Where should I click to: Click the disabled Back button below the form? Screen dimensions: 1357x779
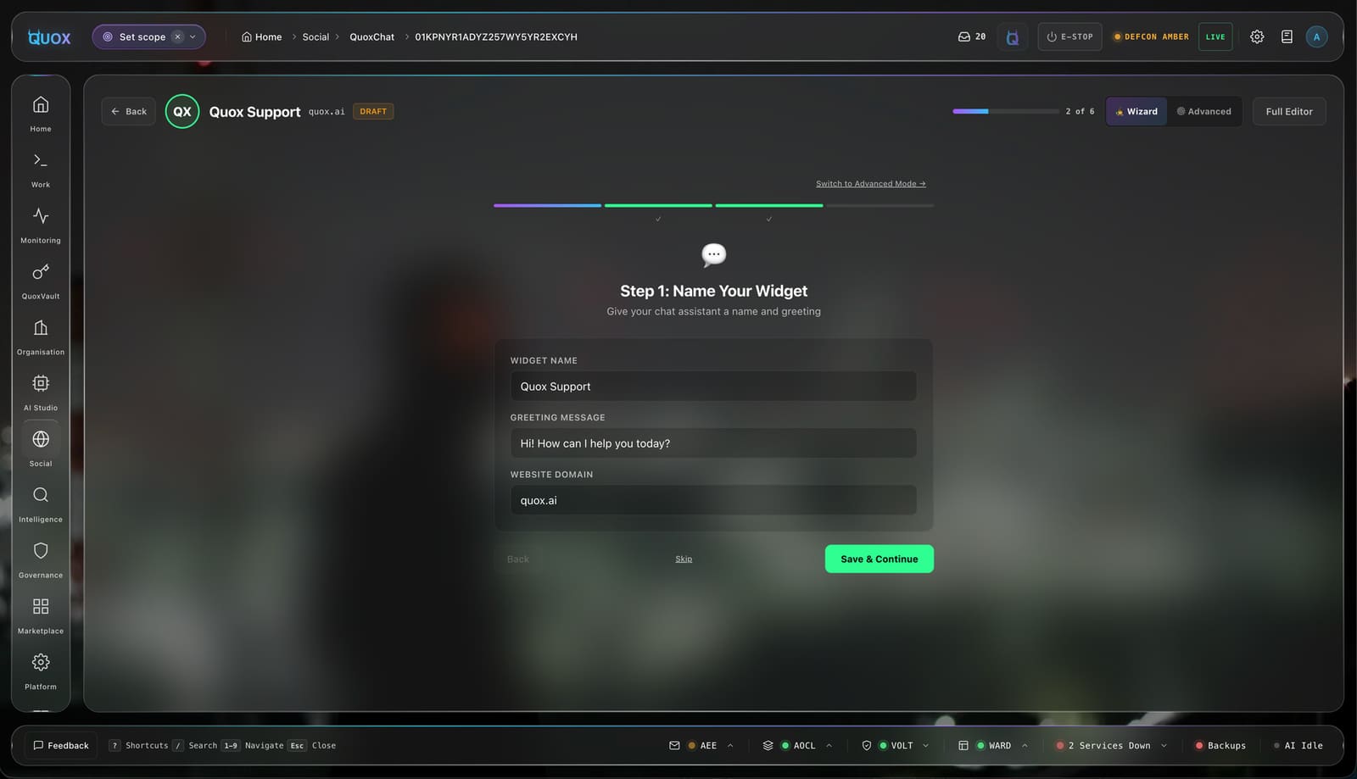517,559
